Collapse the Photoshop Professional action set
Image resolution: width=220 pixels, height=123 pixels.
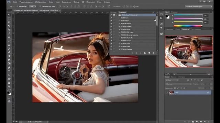(117, 15)
